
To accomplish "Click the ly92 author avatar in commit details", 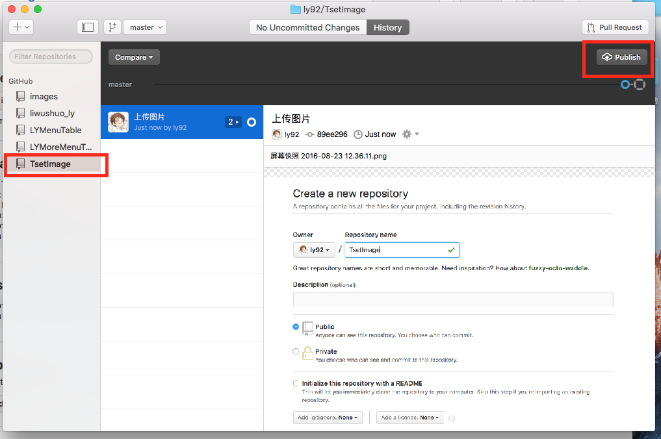I will (x=277, y=134).
